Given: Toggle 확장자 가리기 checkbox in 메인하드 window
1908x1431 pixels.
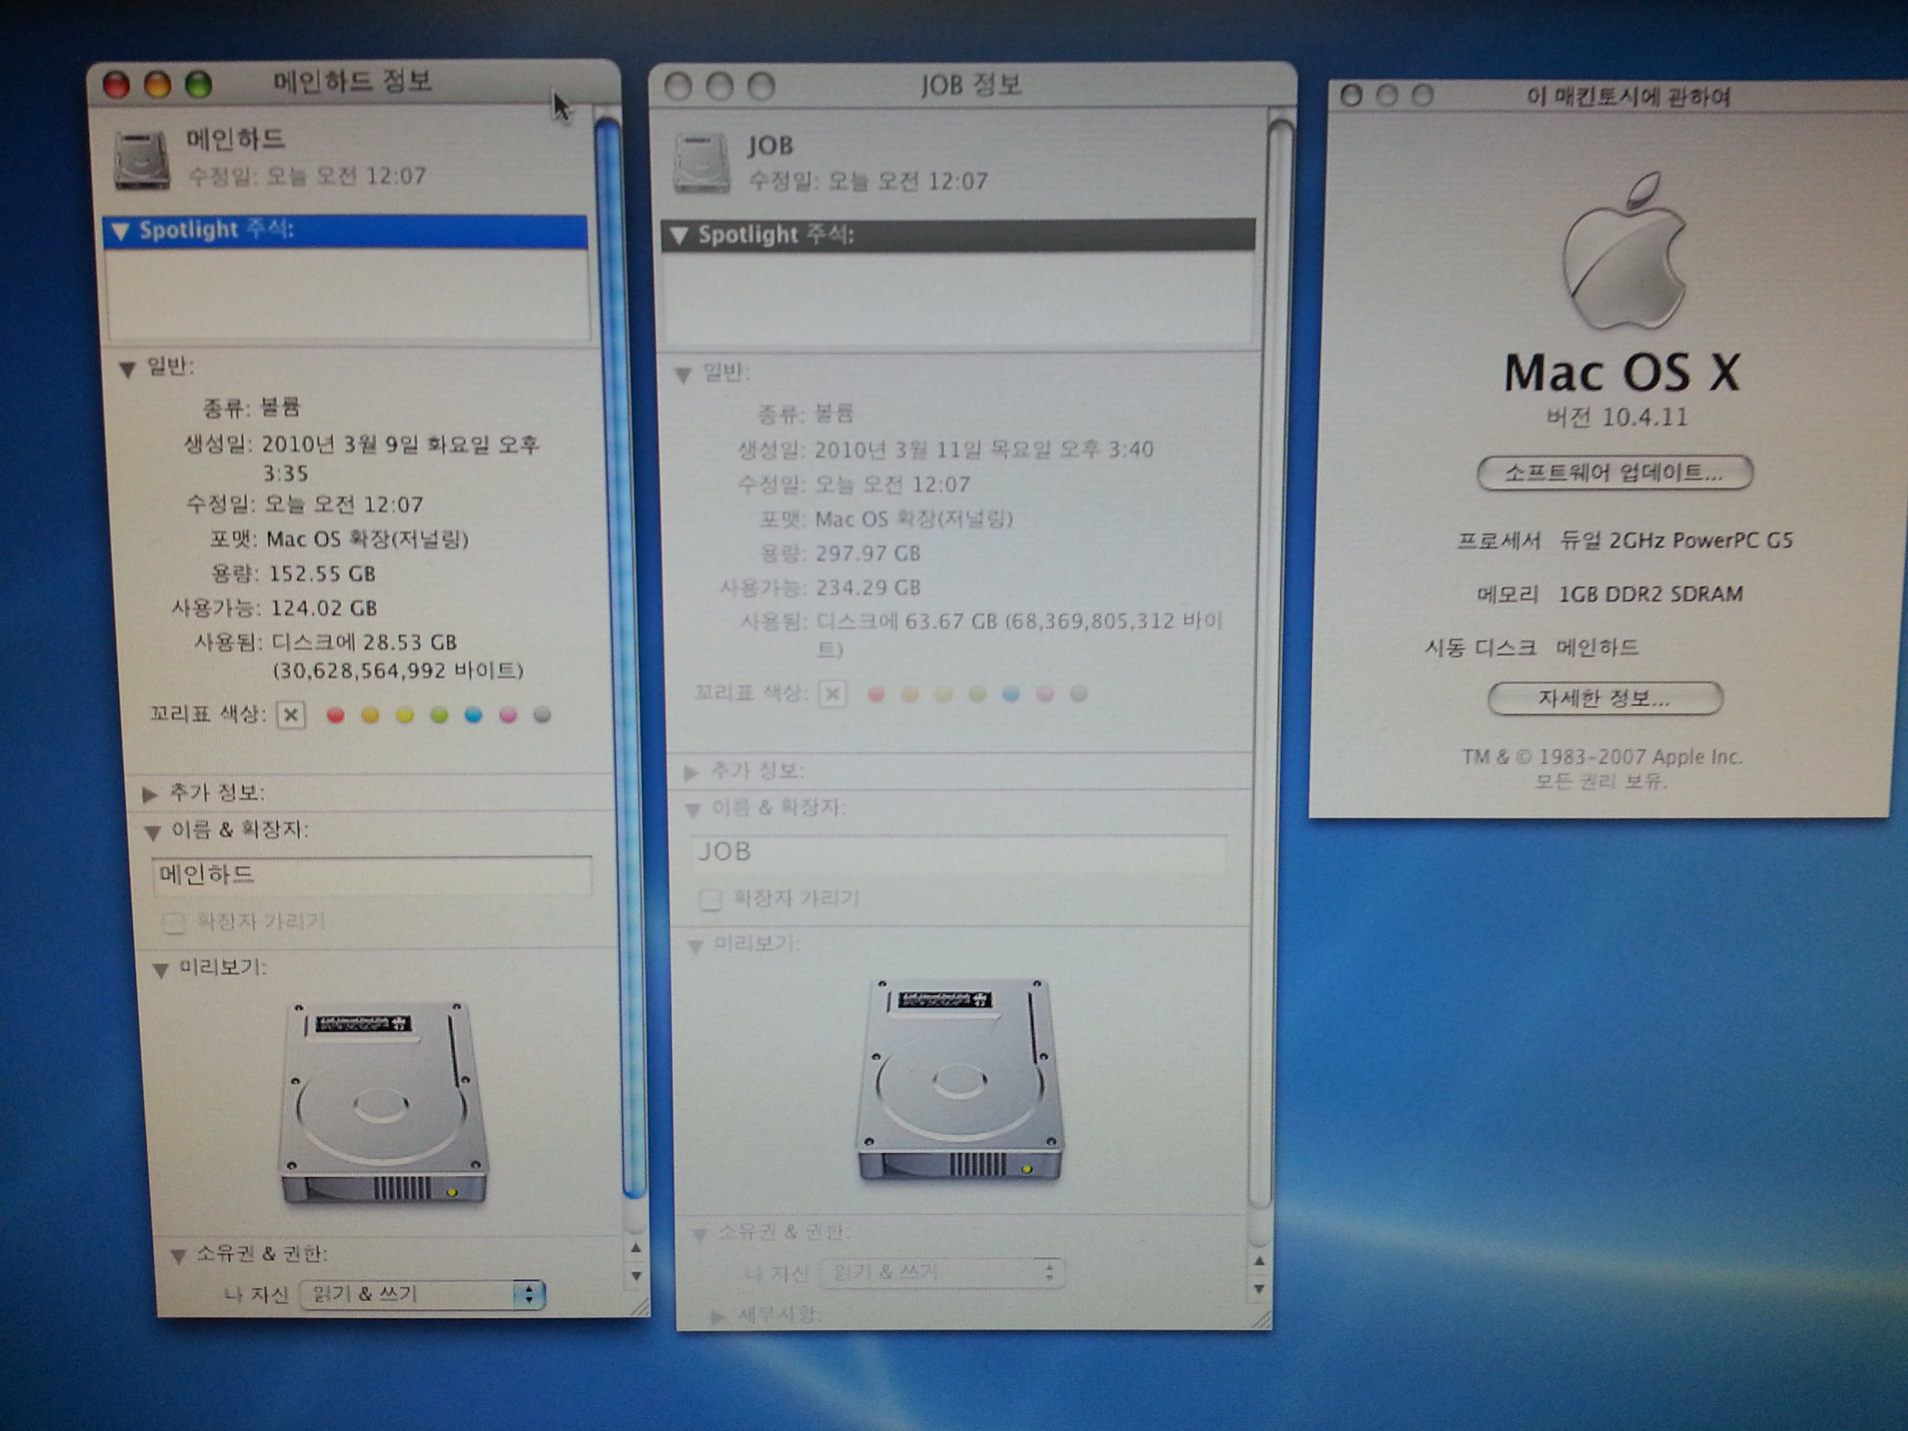Looking at the screenshot, I should coord(173,922).
